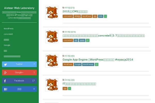
Task: Select concrete5 tag on the 5.7 post
Action: coord(68,40)
